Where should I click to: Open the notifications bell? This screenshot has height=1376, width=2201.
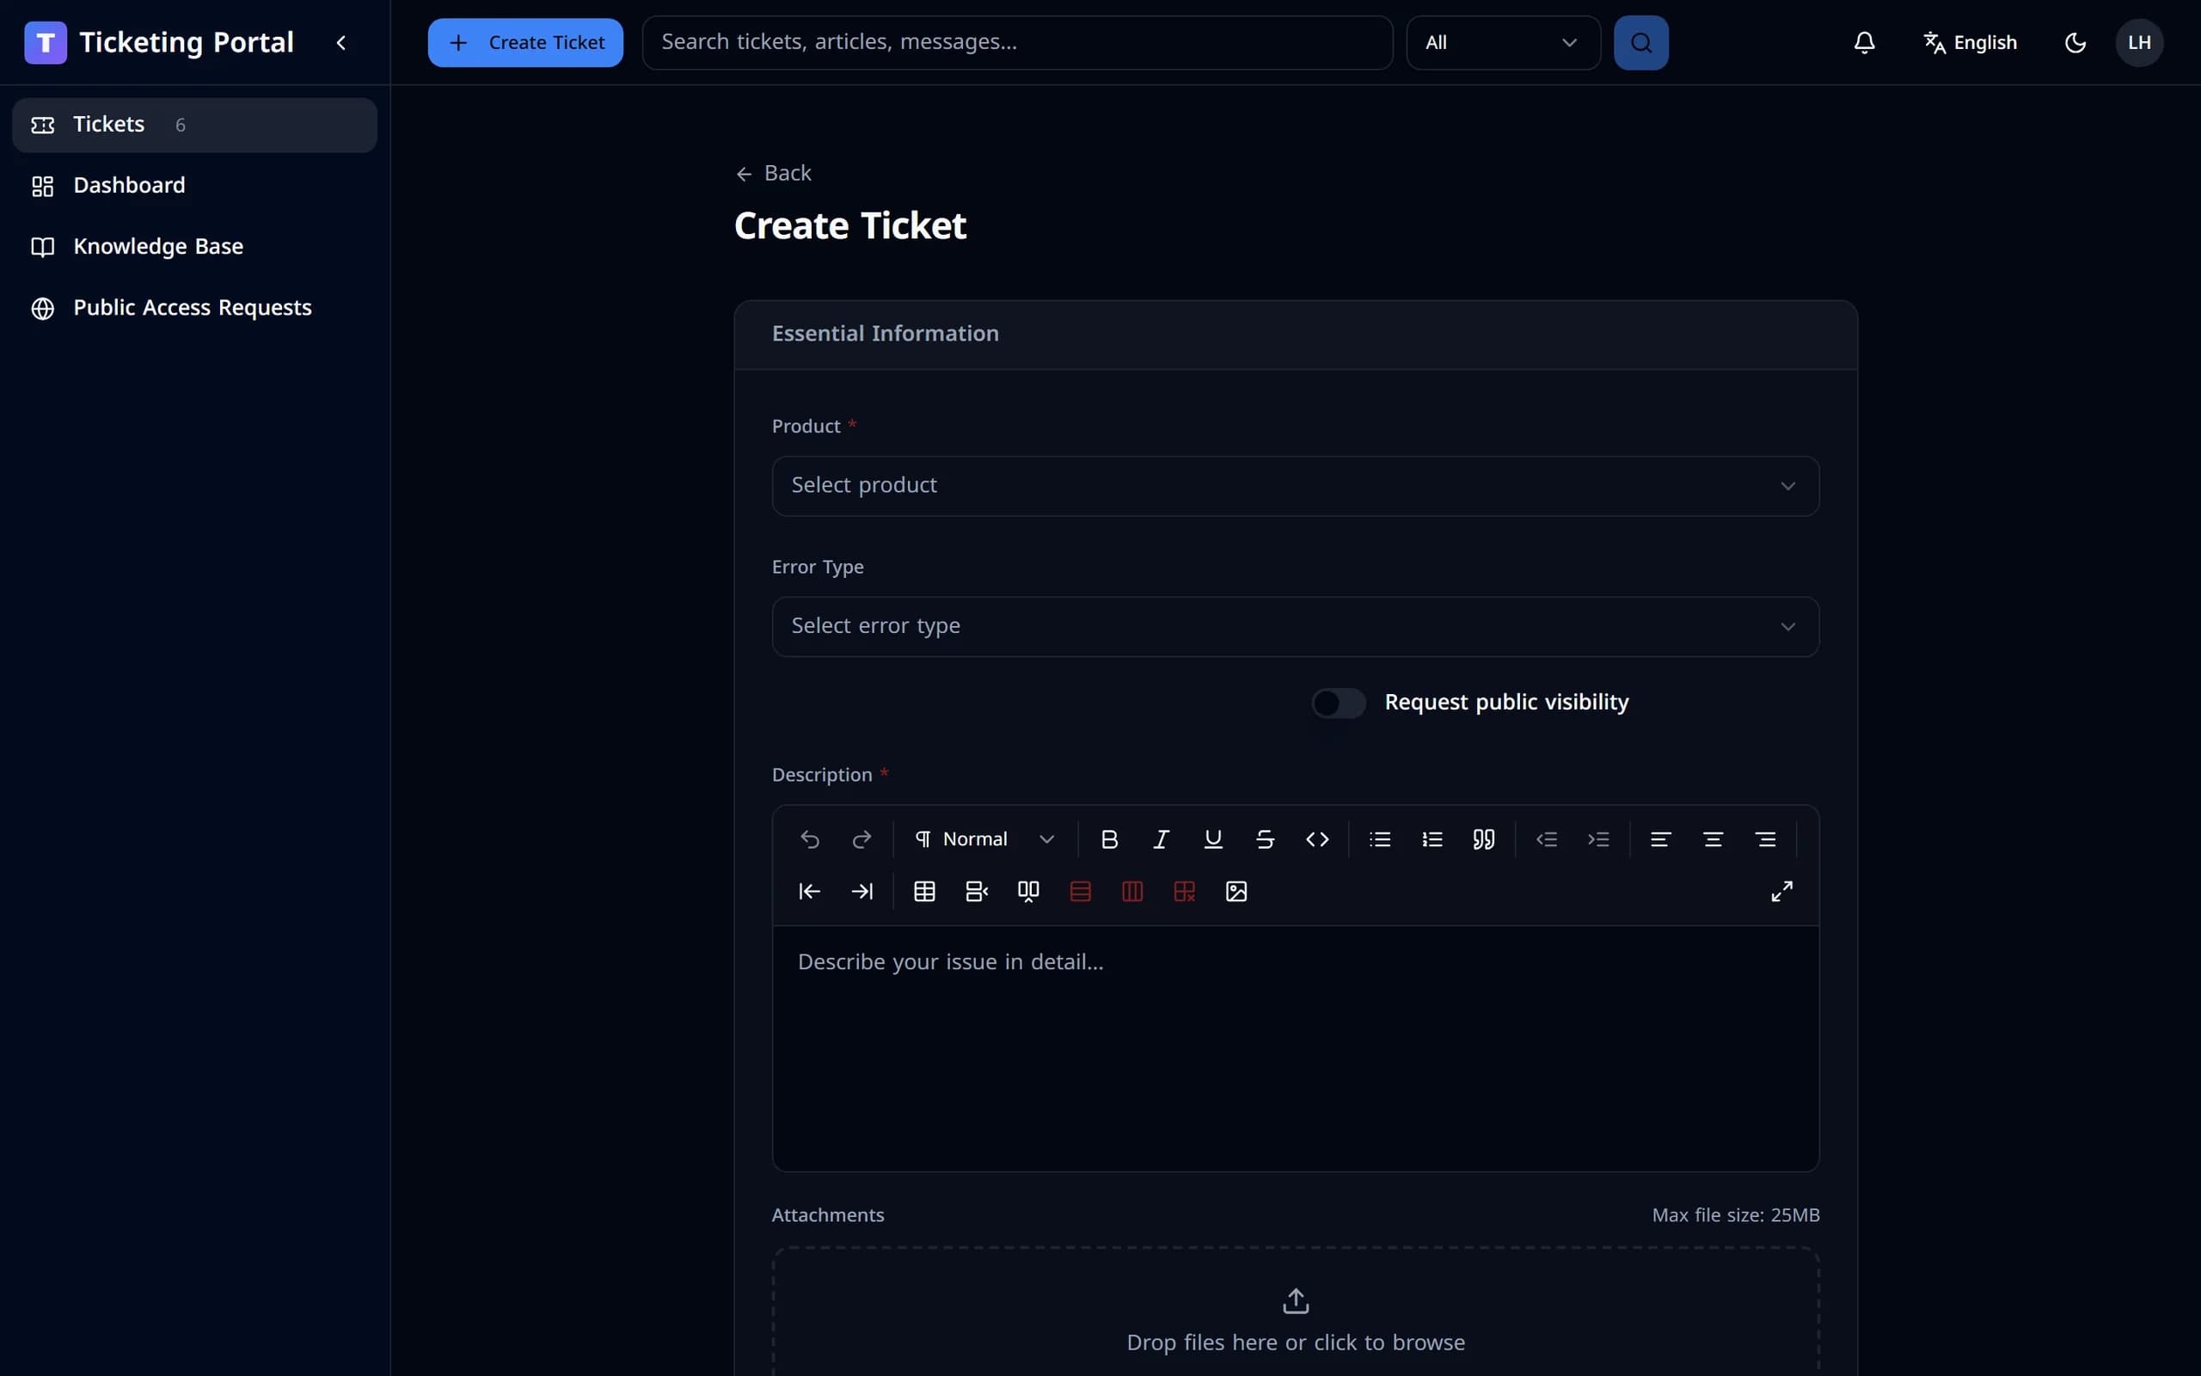coord(1865,43)
